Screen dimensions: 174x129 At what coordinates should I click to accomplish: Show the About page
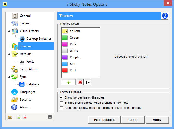click(24, 107)
